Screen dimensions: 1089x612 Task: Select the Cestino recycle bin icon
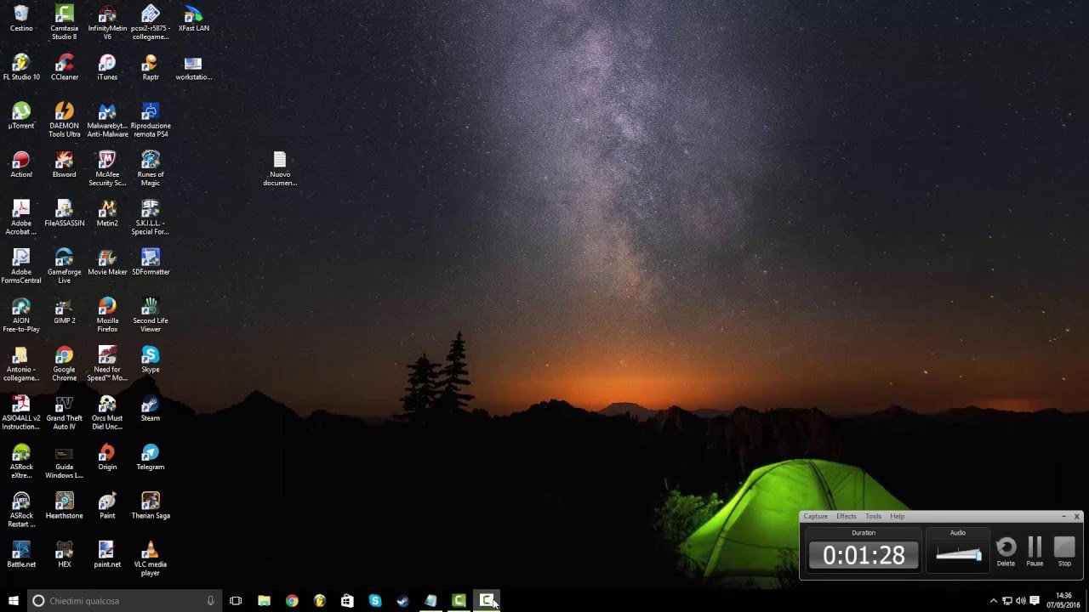tap(21, 19)
